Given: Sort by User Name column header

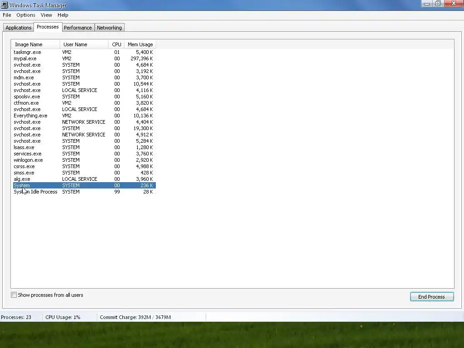Looking at the screenshot, I should coord(84,44).
